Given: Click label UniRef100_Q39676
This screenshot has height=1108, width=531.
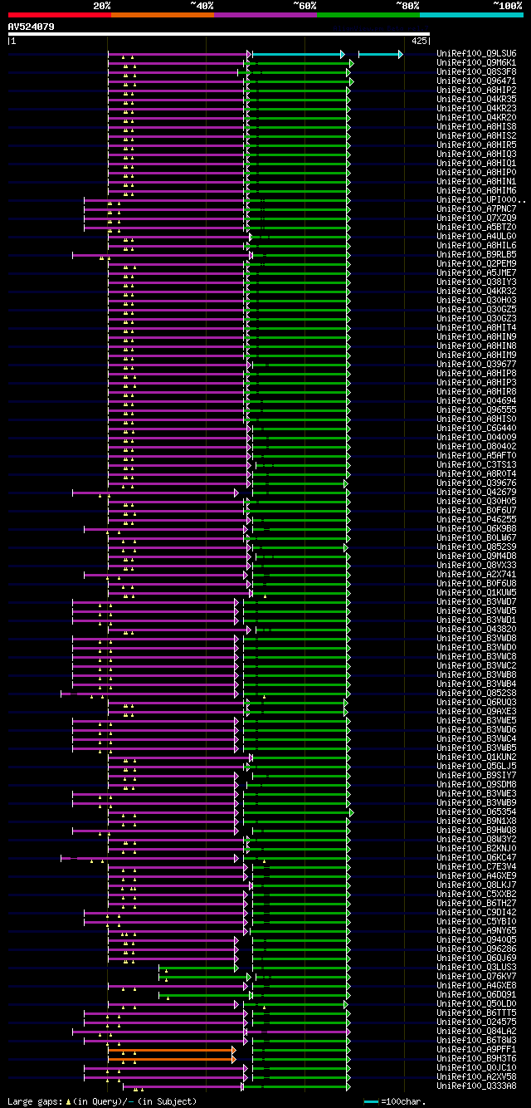Looking at the screenshot, I should [x=476, y=483].
